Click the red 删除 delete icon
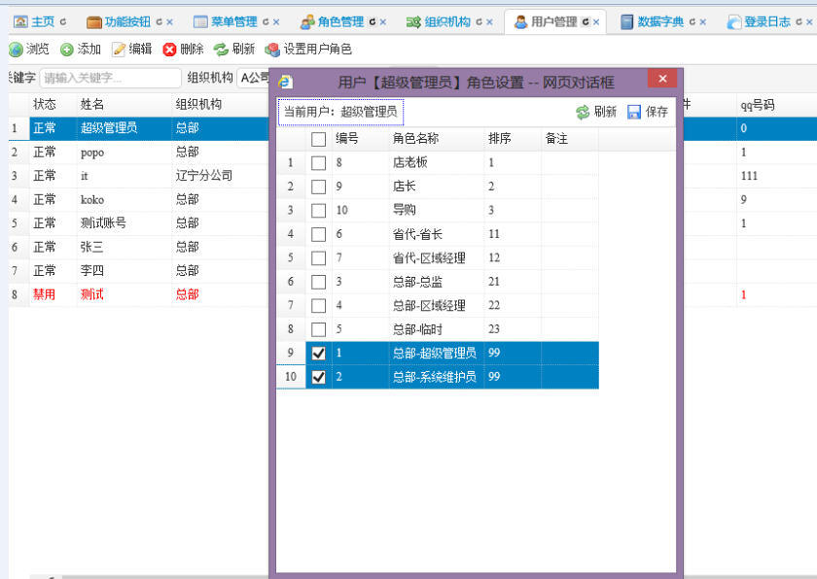Screen dimensions: 817x579 click(170, 50)
